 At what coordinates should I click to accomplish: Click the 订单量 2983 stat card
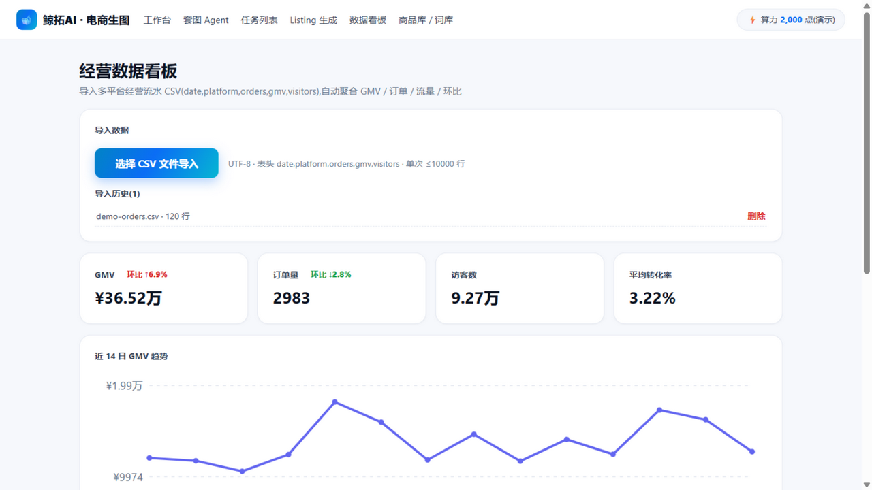point(342,289)
